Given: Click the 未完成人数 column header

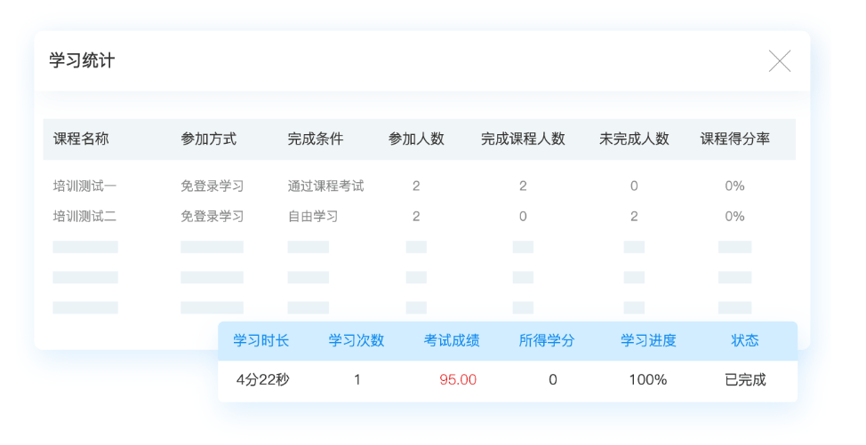Looking at the screenshot, I should (634, 139).
